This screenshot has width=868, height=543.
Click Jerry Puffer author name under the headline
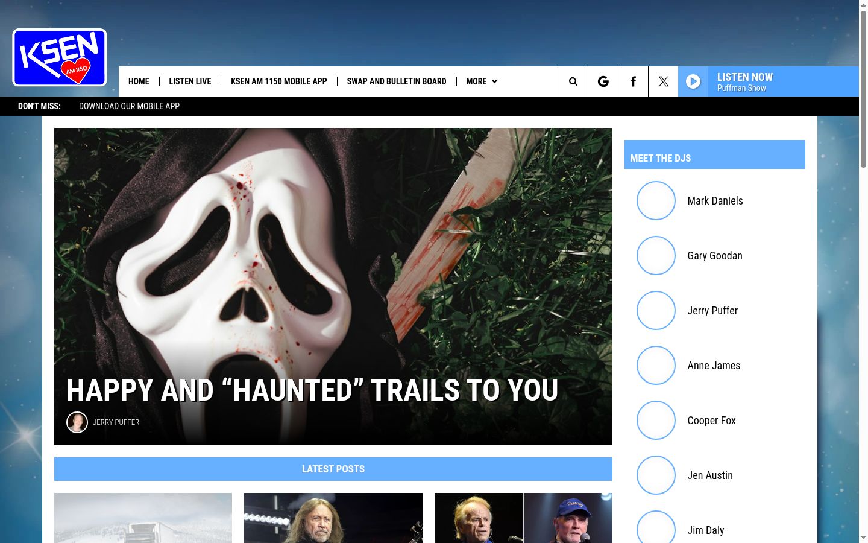116,422
